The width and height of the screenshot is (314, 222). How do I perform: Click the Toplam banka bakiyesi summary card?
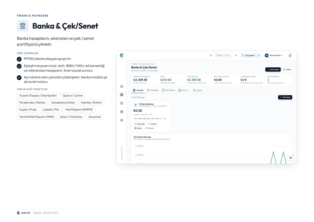coord(145,80)
